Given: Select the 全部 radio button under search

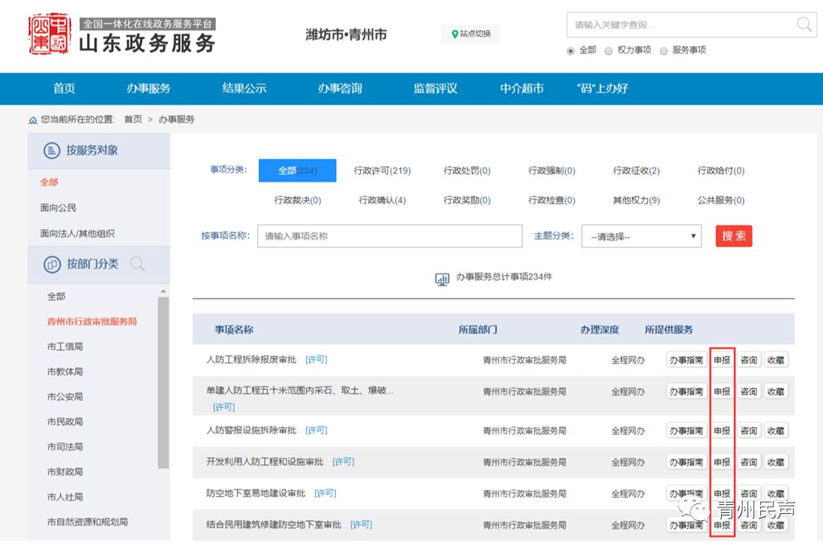Looking at the screenshot, I should (x=571, y=51).
